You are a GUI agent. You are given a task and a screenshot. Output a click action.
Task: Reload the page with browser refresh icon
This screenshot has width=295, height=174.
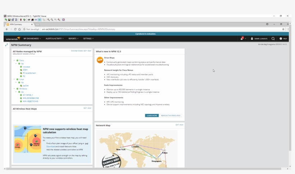(x=15, y=29)
